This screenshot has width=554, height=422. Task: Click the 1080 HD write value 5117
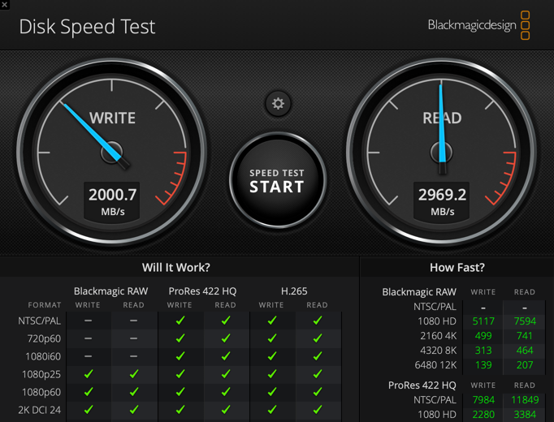point(483,321)
